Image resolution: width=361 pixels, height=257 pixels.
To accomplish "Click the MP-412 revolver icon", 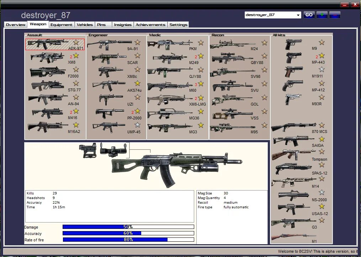I will [293, 85].
